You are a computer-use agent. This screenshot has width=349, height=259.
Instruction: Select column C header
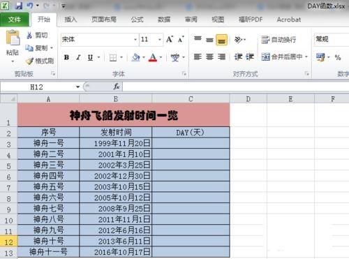click(191, 99)
